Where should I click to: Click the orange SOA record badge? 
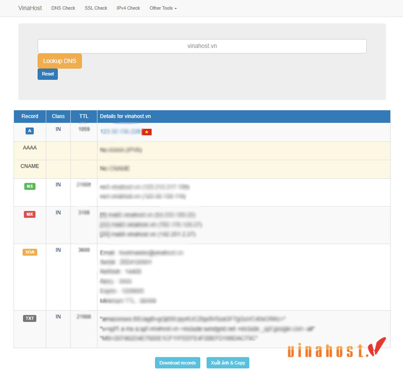(30, 252)
